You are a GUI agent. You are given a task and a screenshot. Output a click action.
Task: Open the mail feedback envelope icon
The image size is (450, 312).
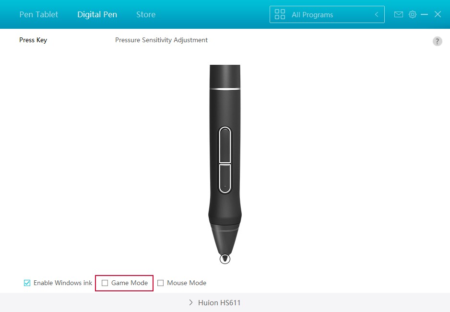point(398,14)
